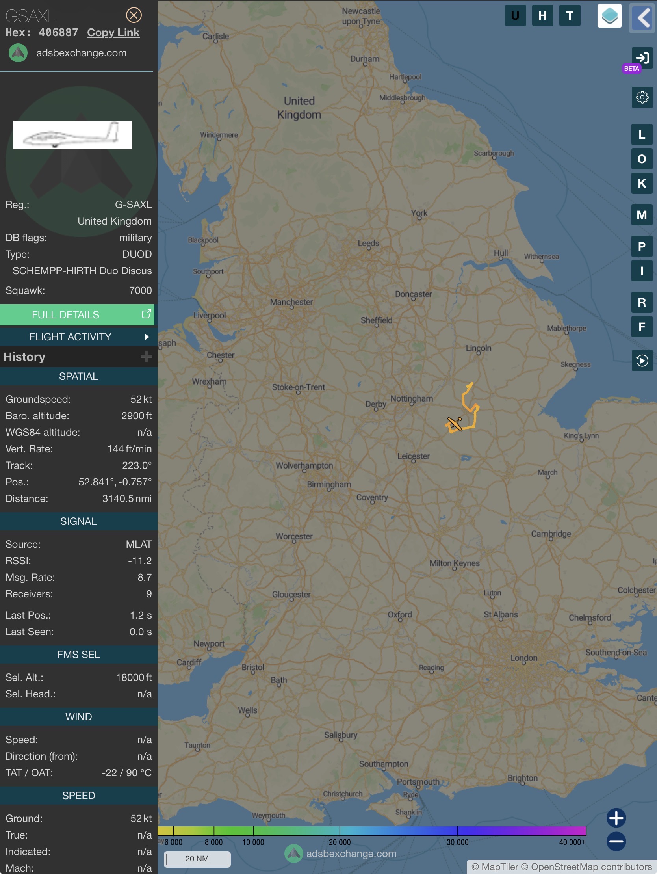
Task: Open the map layers selector icon
Action: tap(609, 16)
